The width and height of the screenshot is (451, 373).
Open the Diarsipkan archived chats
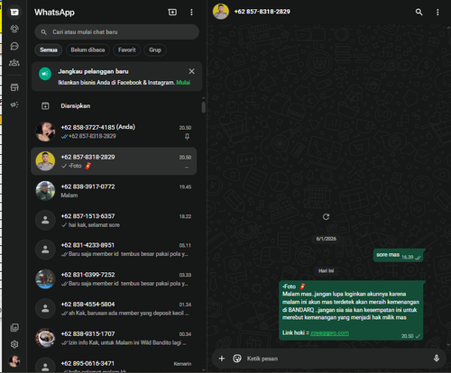tap(115, 105)
